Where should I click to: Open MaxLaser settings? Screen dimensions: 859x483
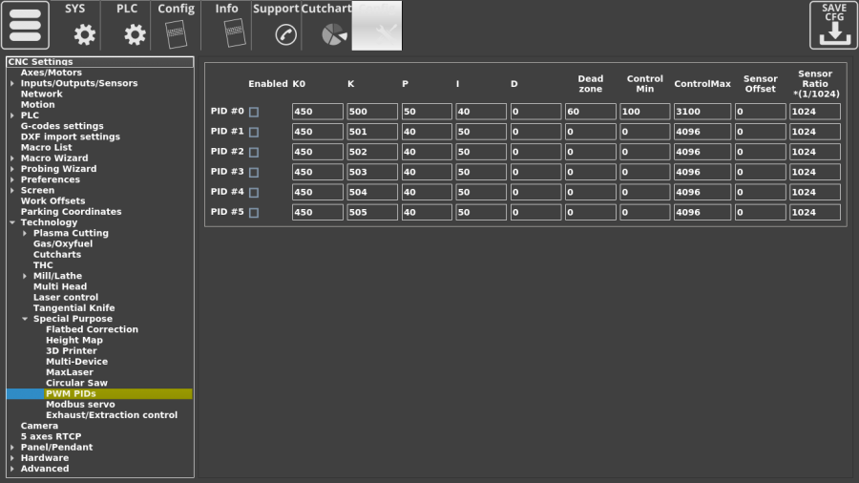click(70, 372)
